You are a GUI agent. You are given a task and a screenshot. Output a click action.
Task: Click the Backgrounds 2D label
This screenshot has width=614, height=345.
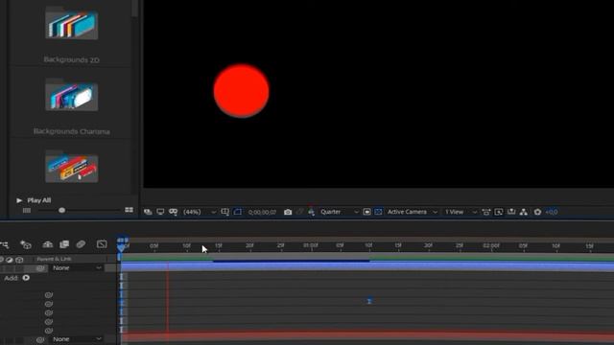[x=71, y=59]
